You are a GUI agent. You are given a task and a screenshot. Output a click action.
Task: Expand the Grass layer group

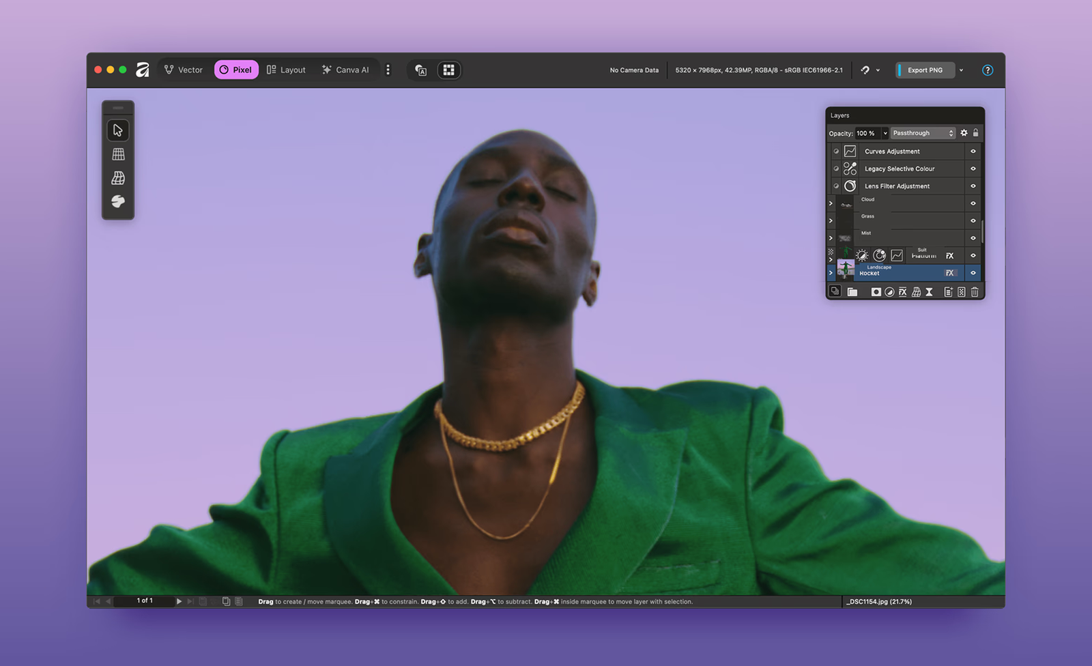point(831,220)
